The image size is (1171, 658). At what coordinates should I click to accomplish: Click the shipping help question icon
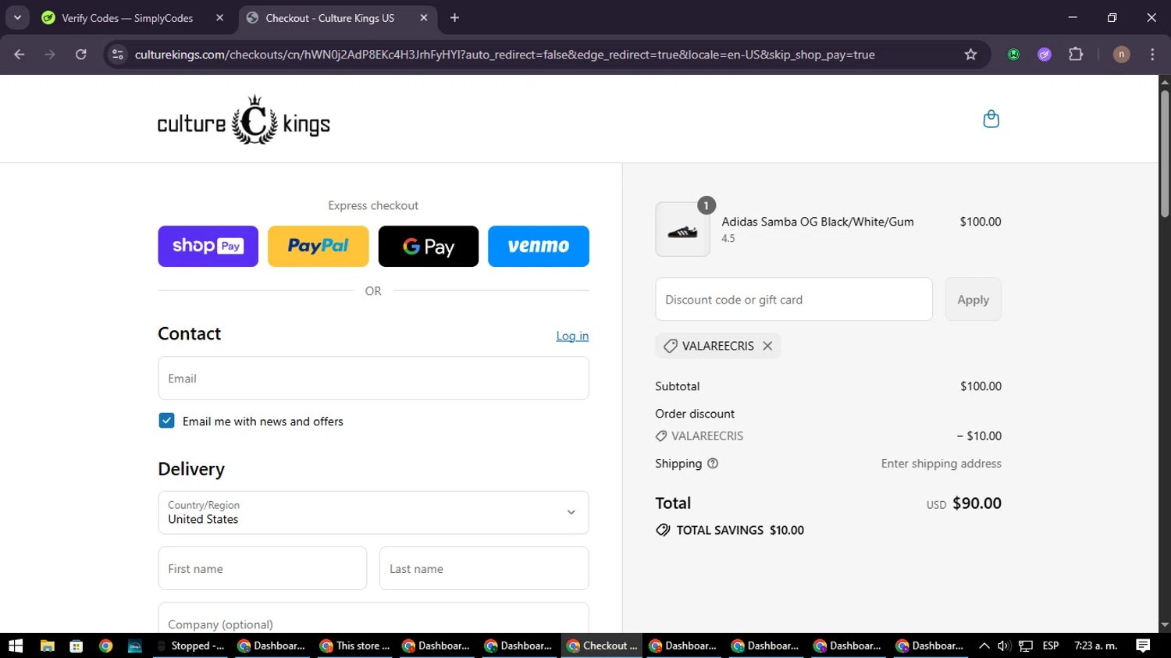[x=713, y=464]
